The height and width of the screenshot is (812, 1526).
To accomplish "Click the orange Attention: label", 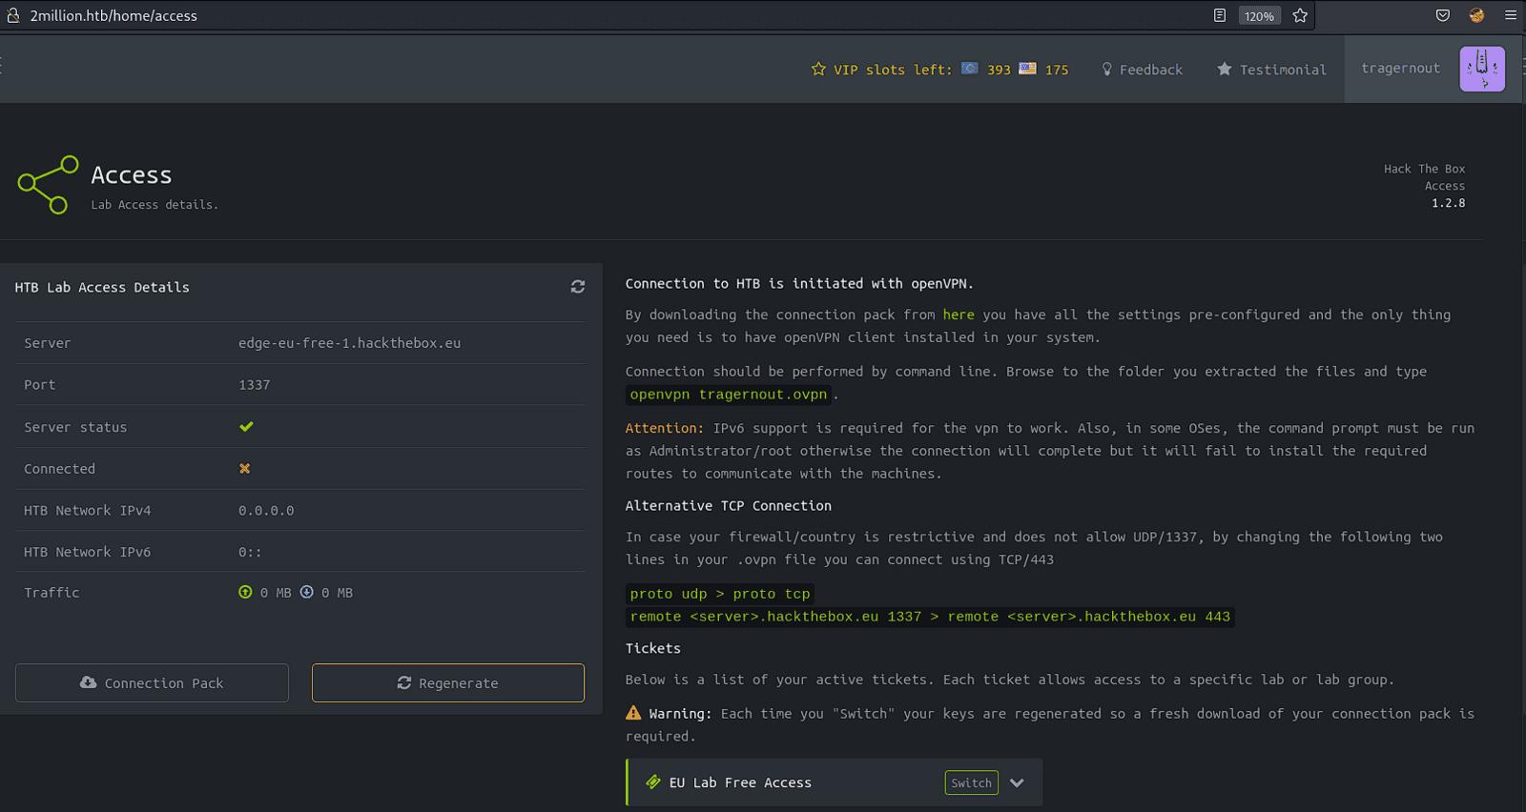I will click(x=665, y=428).
